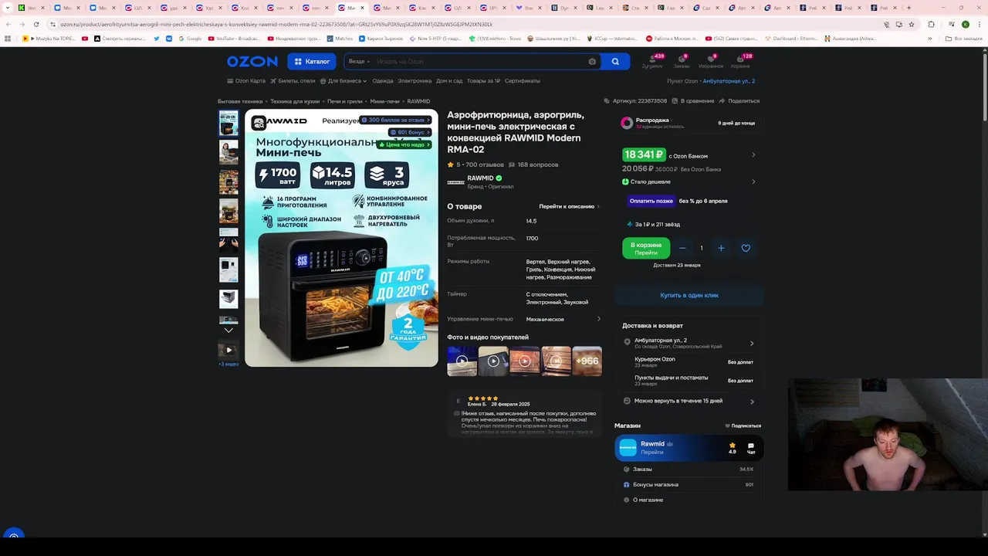Image resolution: width=988 pixels, height=556 pixels.
Task: Open the RAWMID brand link
Action: 480,178
